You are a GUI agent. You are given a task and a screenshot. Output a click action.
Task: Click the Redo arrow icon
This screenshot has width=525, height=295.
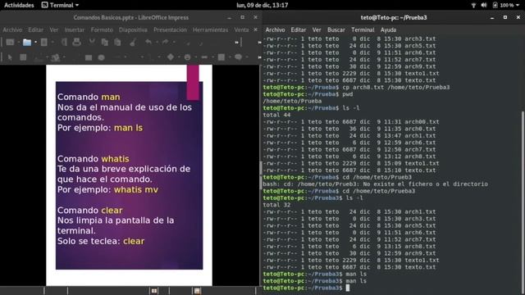[x=166, y=42]
